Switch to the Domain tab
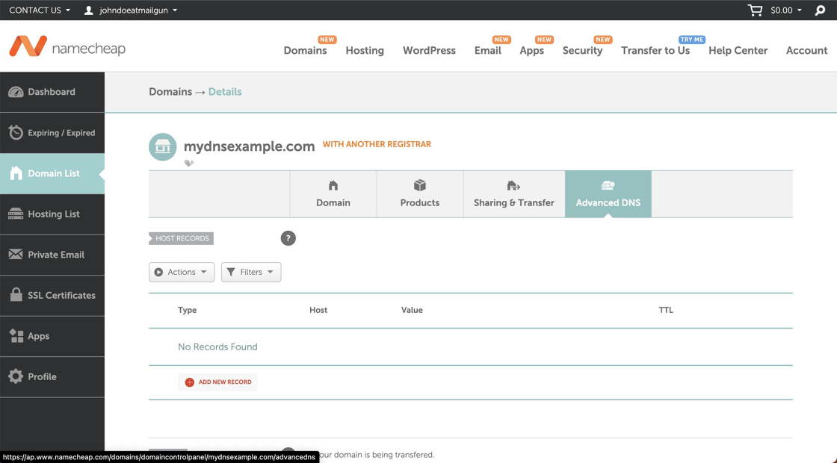 tap(333, 194)
